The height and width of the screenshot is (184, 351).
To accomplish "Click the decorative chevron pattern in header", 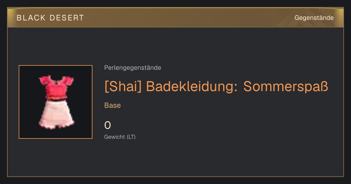I will click(x=310, y=18).
